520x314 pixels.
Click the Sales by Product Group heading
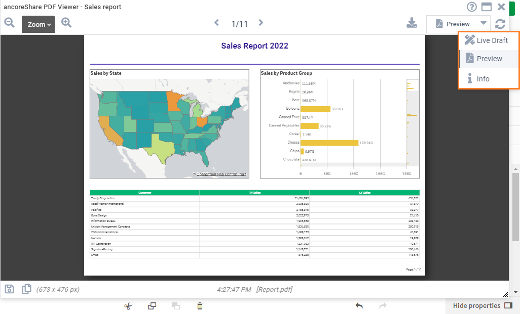pyautogui.click(x=286, y=73)
